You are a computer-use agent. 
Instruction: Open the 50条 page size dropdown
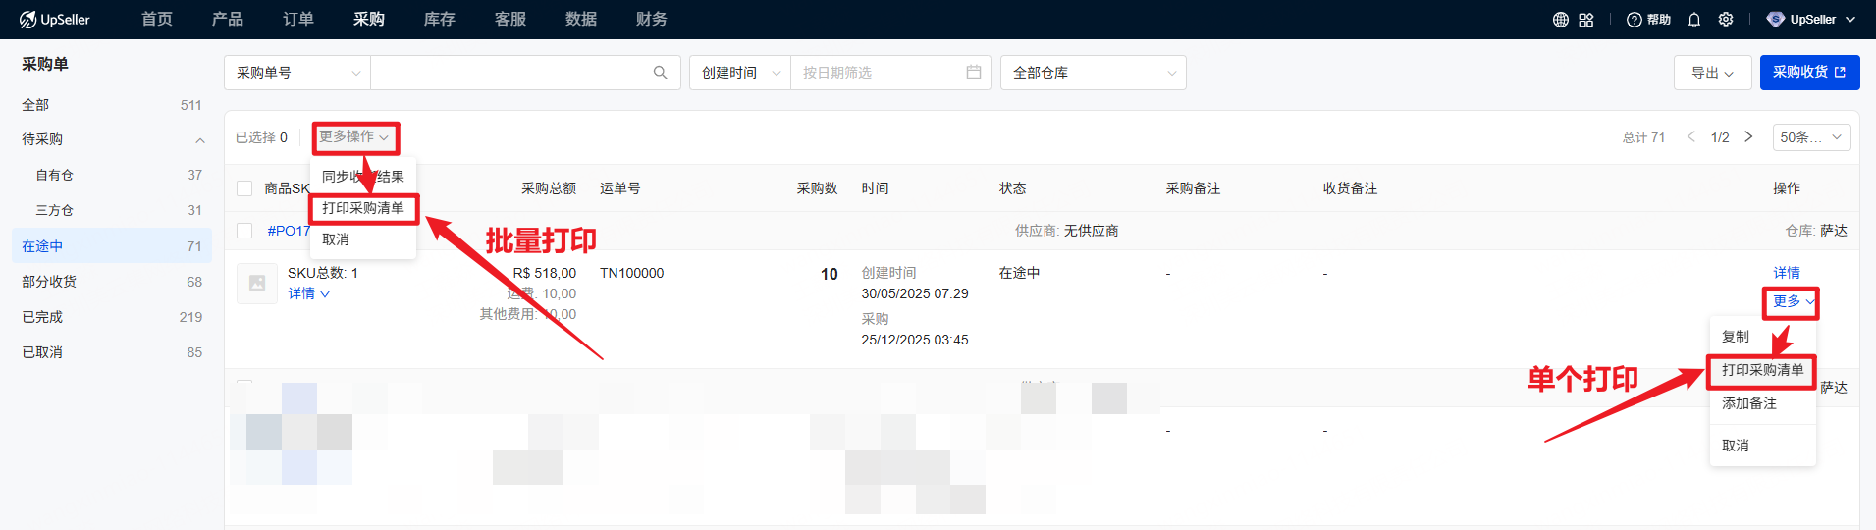[1811, 137]
